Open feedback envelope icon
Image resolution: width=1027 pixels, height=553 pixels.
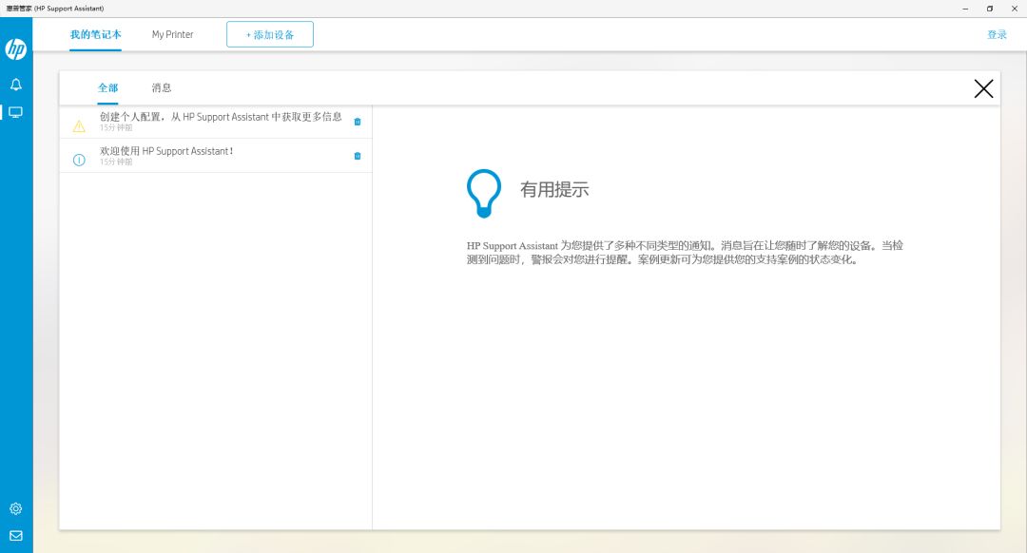pyautogui.click(x=16, y=535)
